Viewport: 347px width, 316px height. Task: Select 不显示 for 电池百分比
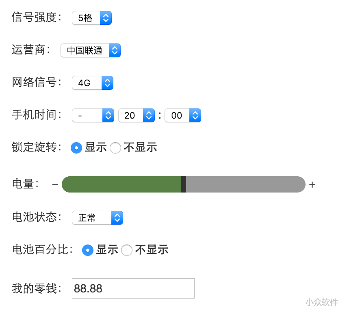pyautogui.click(x=127, y=250)
